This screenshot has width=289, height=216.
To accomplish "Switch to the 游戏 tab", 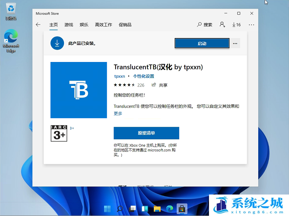I will pyautogui.click(x=69, y=25).
